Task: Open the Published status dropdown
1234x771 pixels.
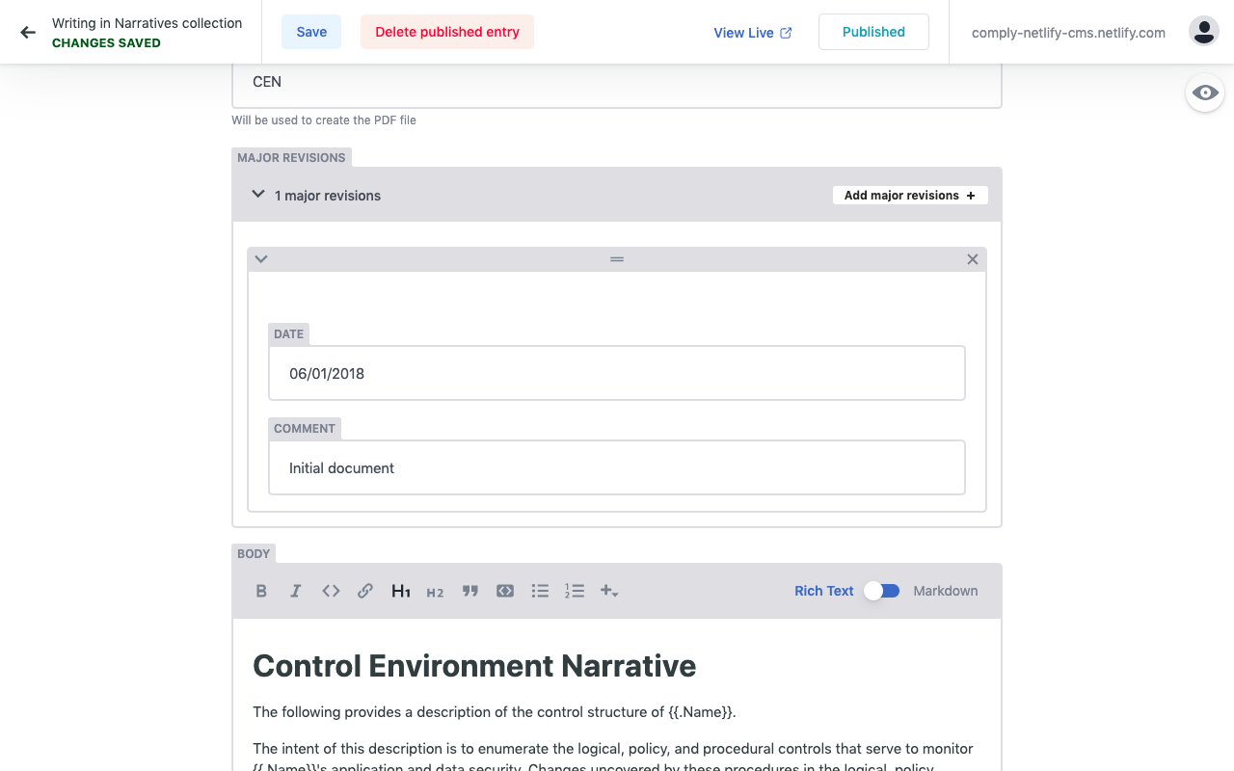Action: [x=873, y=32]
